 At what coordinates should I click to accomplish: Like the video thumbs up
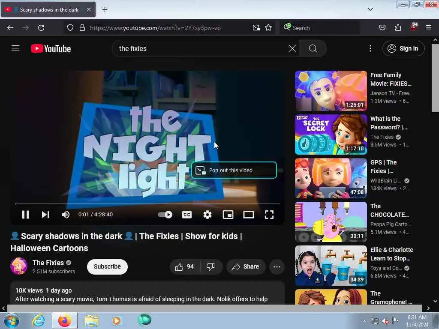[184, 267]
